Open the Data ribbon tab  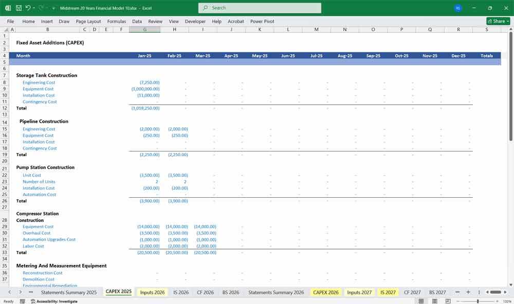pyautogui.click(x=137, y=21)
